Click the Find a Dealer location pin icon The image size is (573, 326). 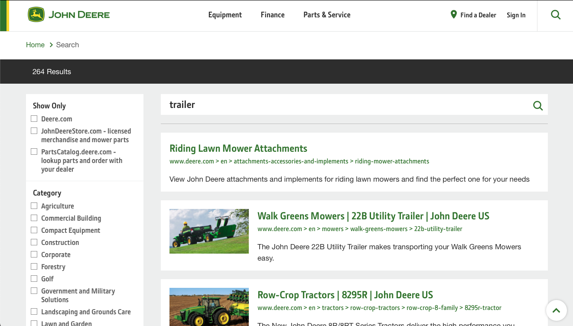tap(454, 14)
